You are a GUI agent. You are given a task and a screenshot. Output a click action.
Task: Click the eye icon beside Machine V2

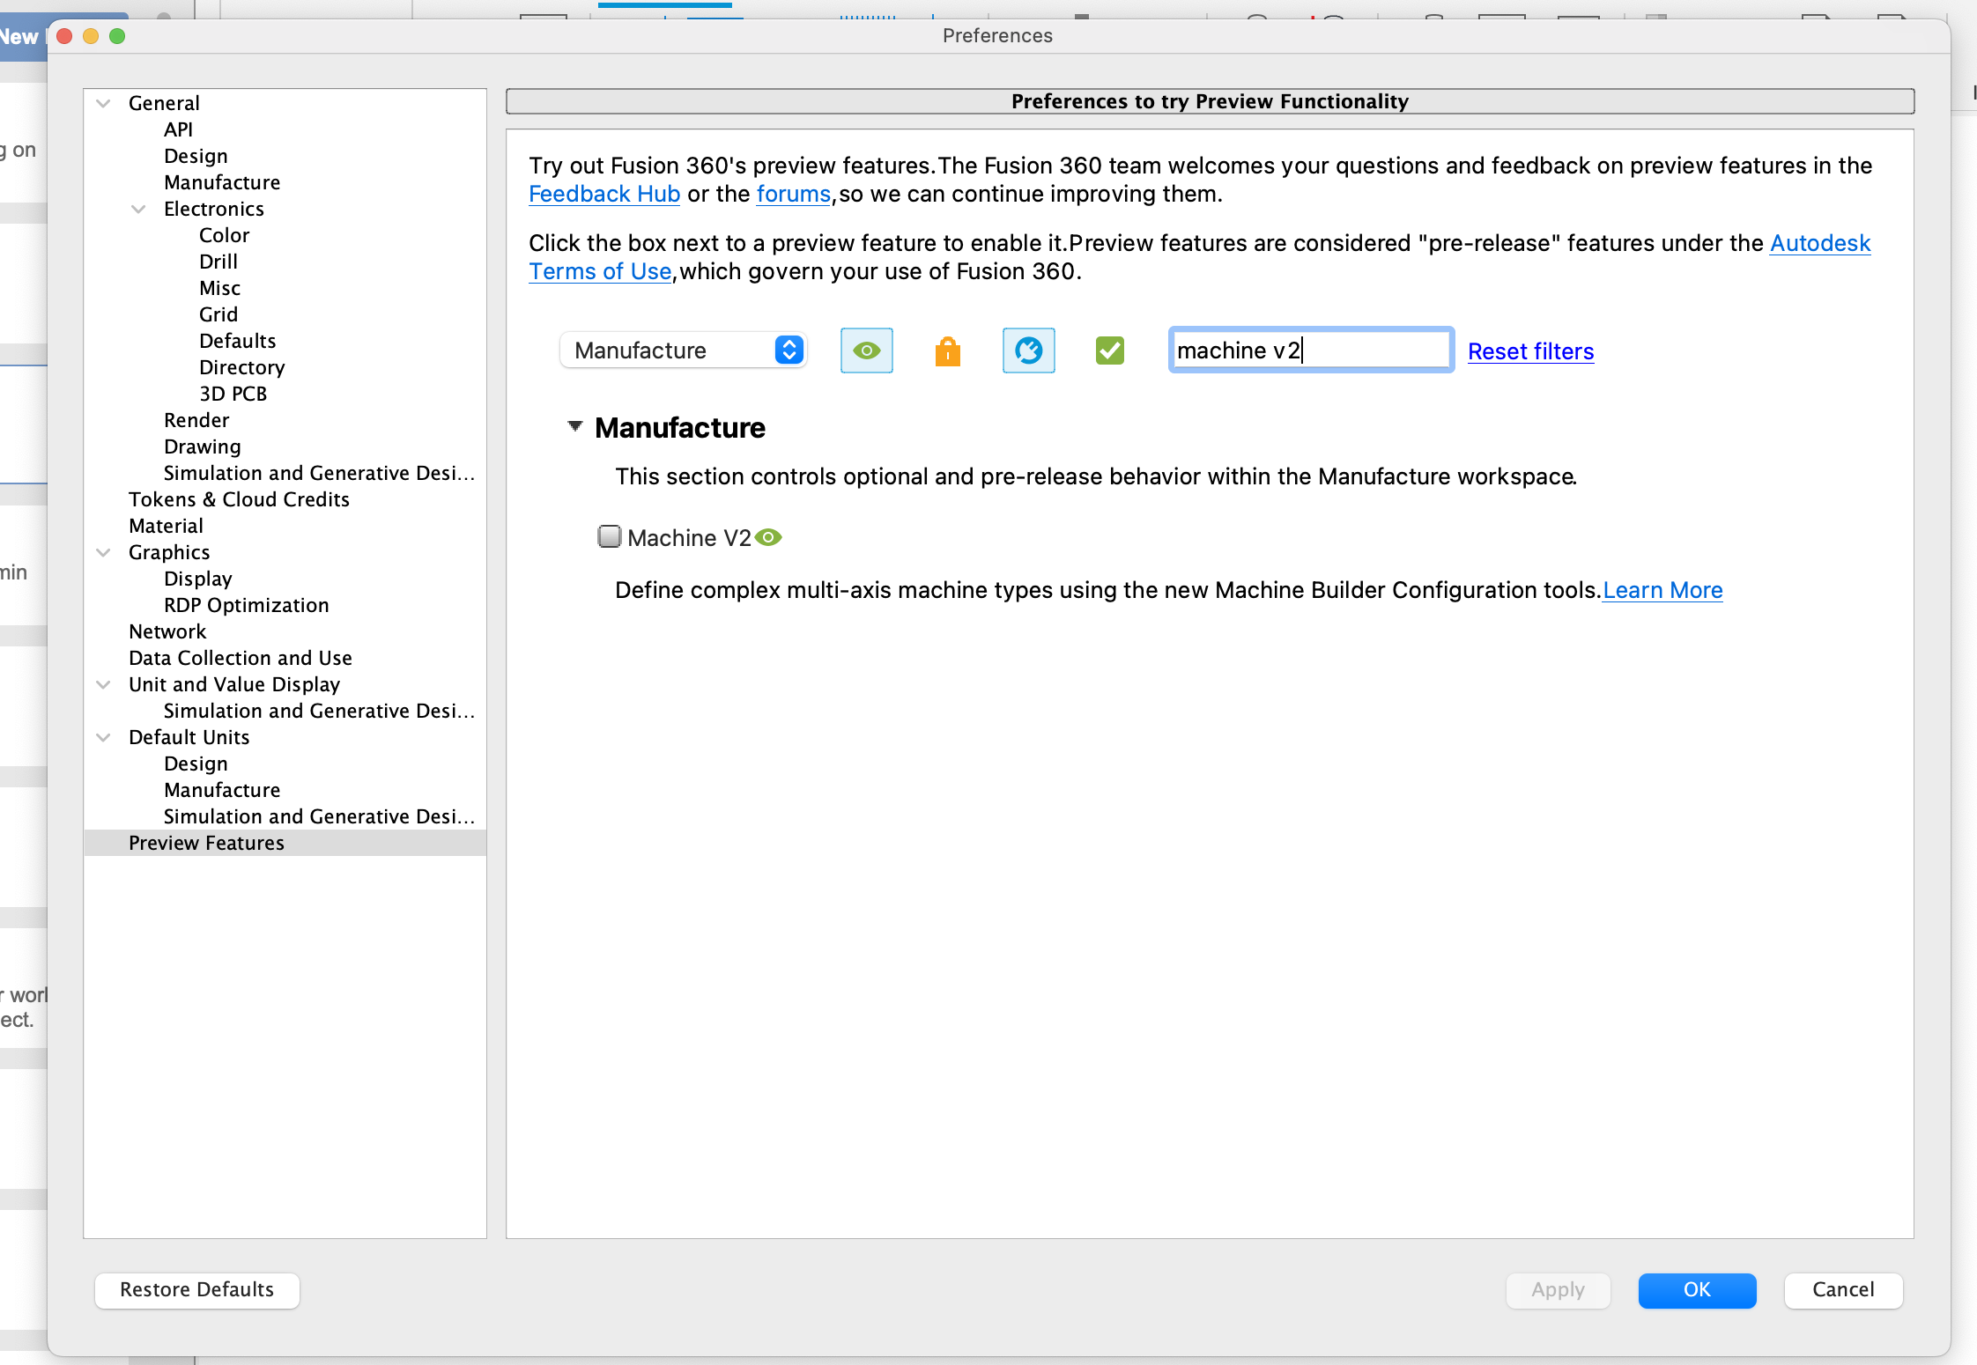[x=768, y=537]
